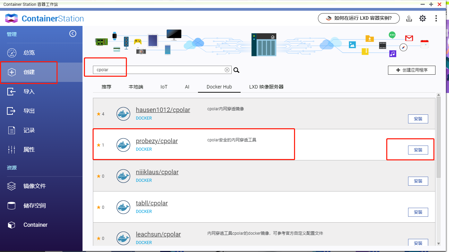Click DOCKER label under niiiklaus/cpolar
The image size is (449, 252).
144,180
